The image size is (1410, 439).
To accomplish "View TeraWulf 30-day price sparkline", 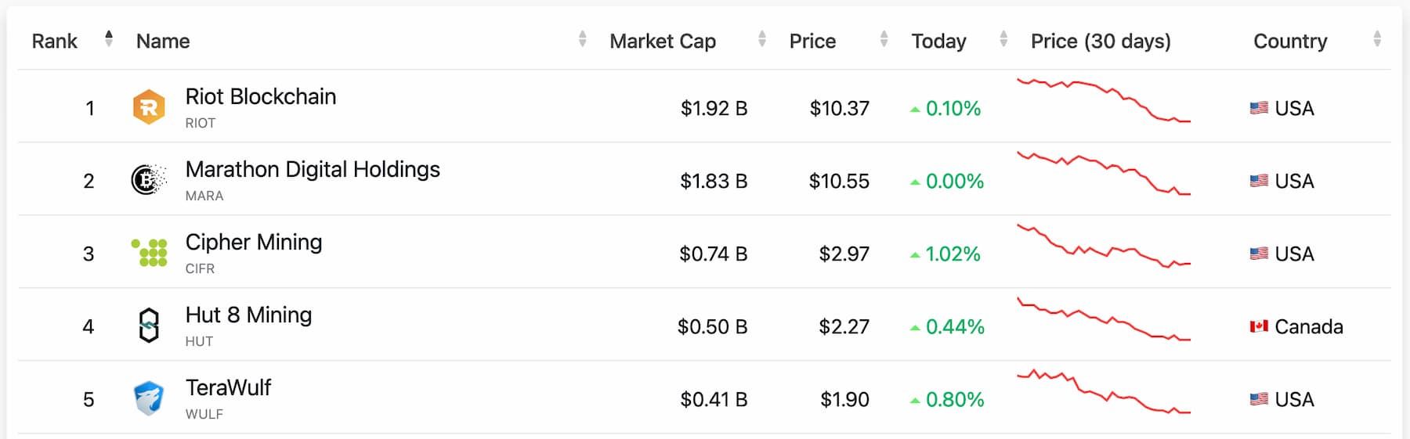I will pos(1103,392).
